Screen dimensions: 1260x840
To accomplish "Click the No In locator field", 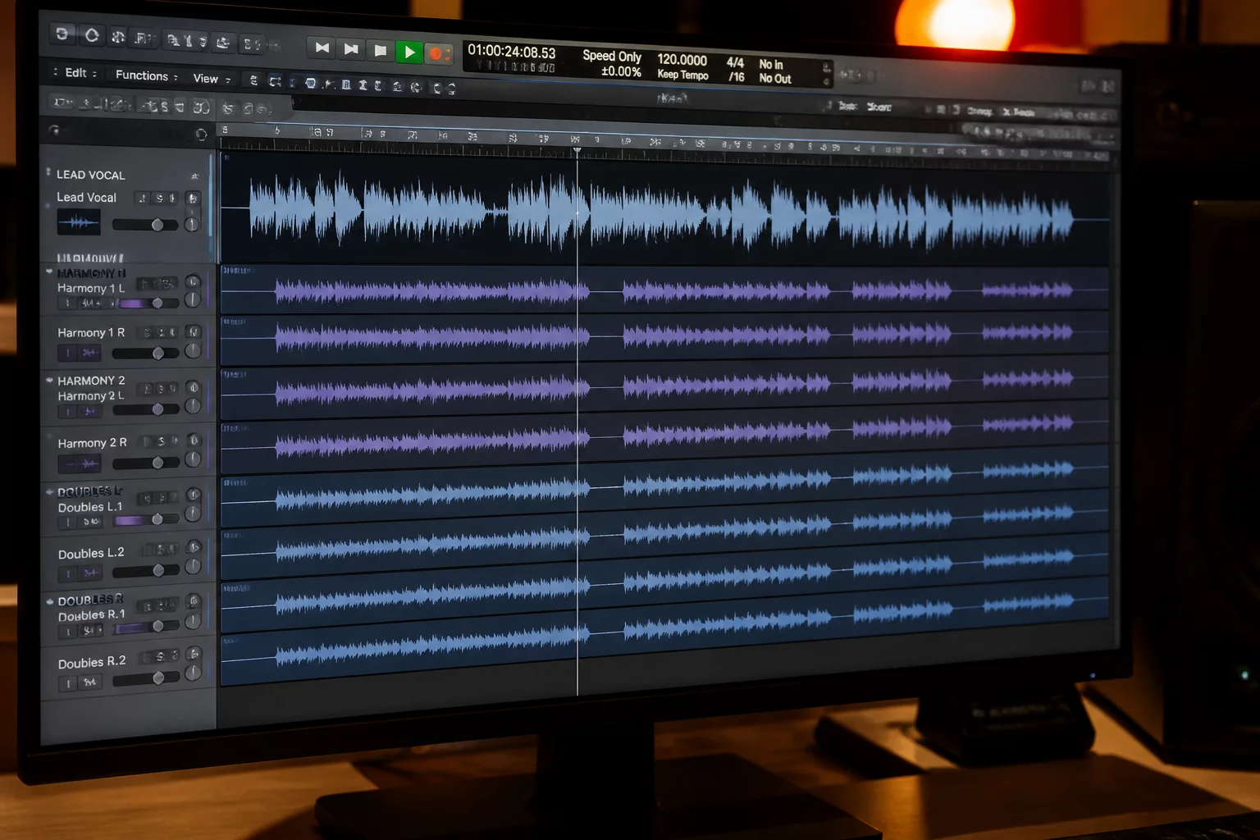I will click(771, 65).
